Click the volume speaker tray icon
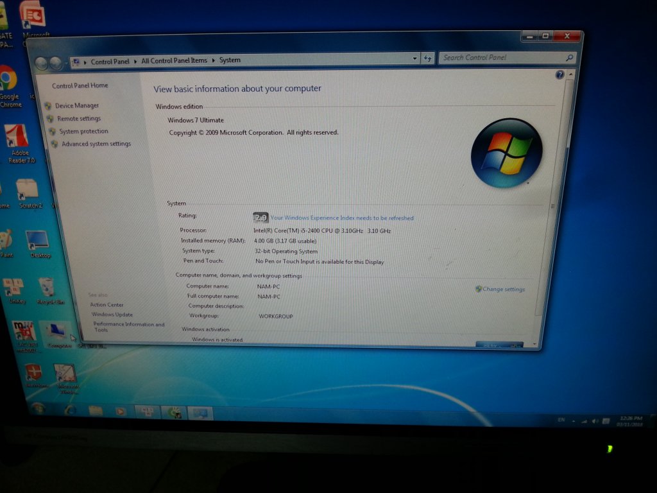 (x=595, y=421)
